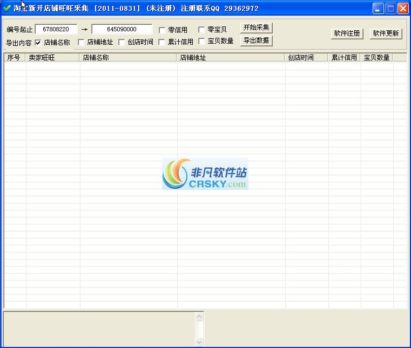Click the 开始采集 button
Image resolution: width=411 pixels, height=348 pixels.
click(x=257, y=28)
